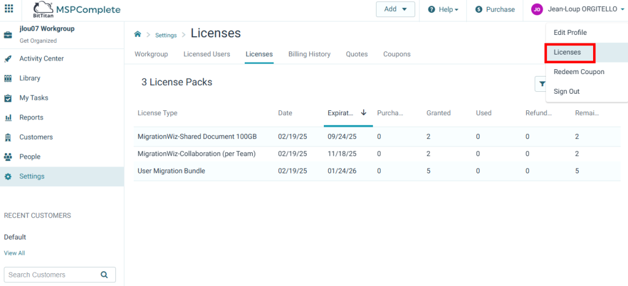Image resolution: width=628 pixels, height=286 pixels.
Task: Open the Default recent customer
Action: (15, 237)
